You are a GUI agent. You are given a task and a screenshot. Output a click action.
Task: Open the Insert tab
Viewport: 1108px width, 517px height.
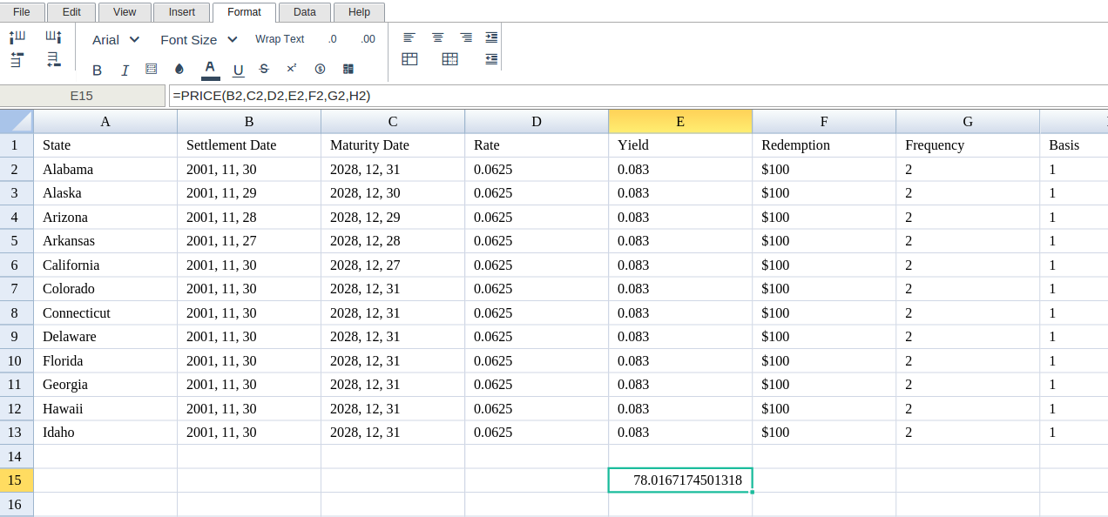(x=181, y=12)
